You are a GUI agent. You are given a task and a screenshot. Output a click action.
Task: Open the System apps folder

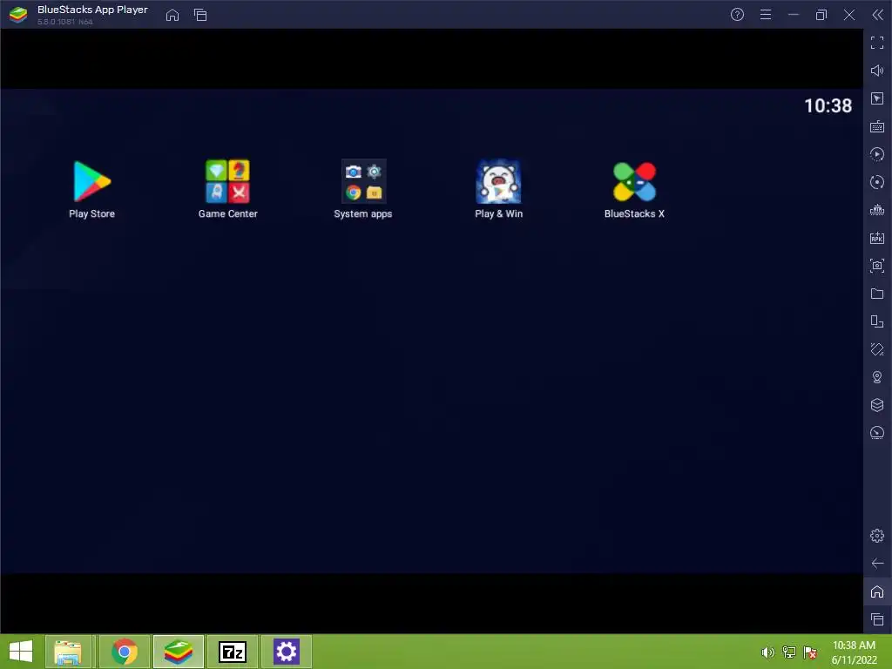coord(363,181)
